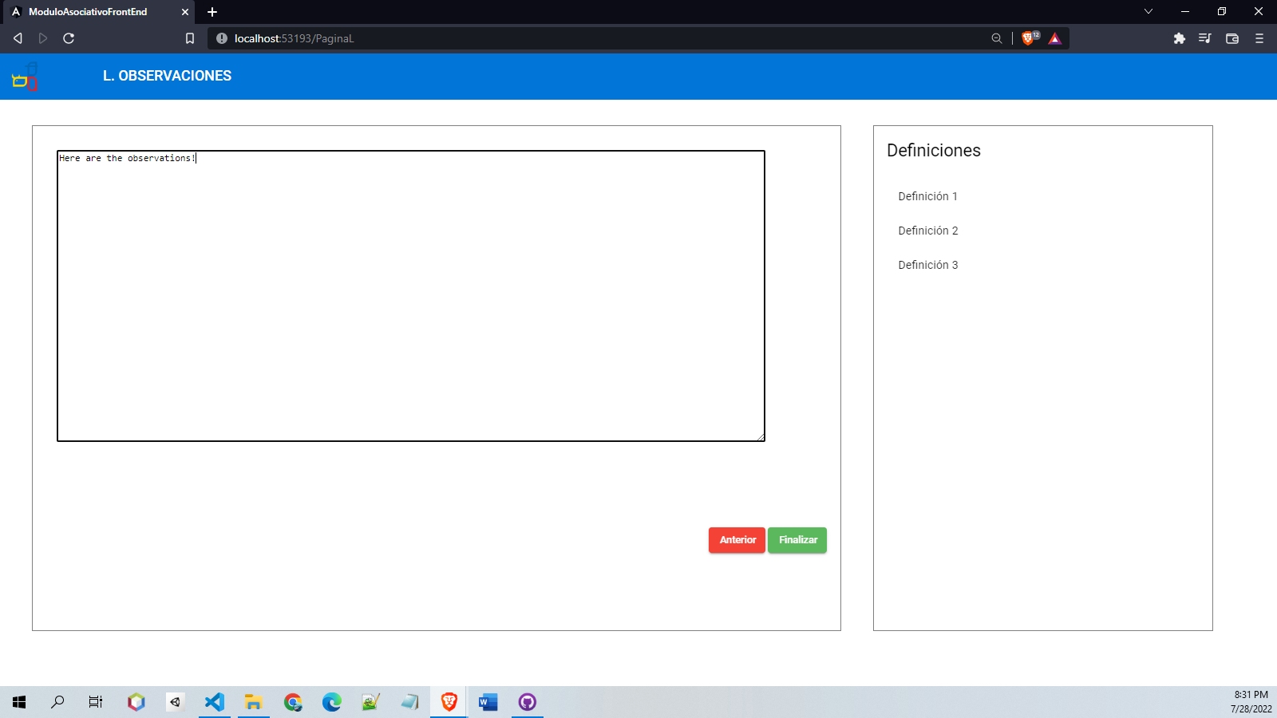The height and width of the screenshot is (718, 1277).
Task: Open the Unity Hub taskbar icon
Action: coord(176,702)
